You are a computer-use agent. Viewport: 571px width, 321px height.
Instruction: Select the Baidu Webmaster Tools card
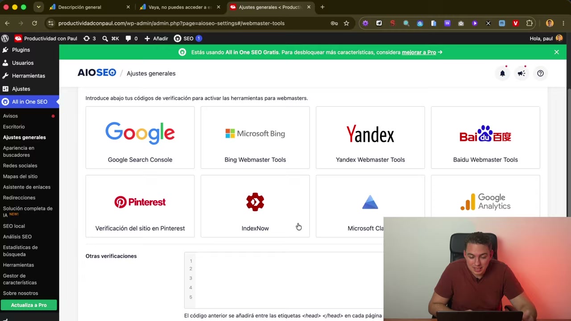click(x=485, y=137)
